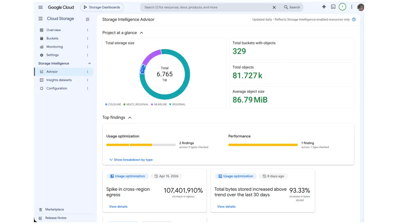Open more options for Settings
Screen dimensions: 398x224
(88, 55)
